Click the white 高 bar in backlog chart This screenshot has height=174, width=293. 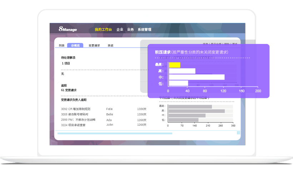pyautogui.click(x=182, y=71)
